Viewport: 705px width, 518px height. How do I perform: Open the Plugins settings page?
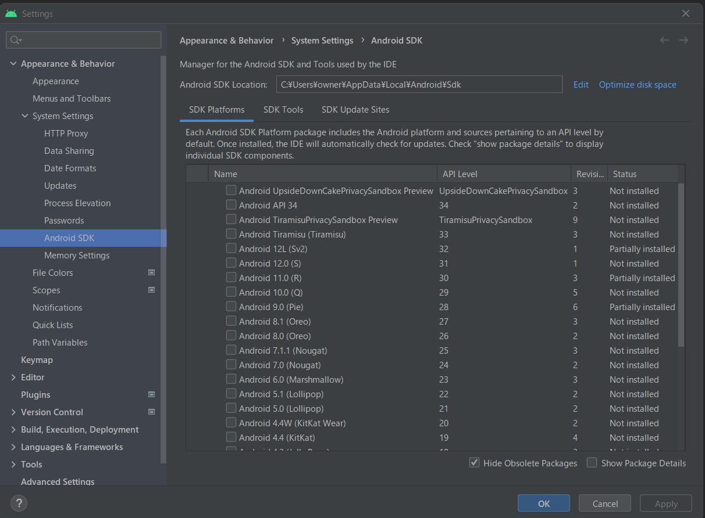(x=35, y=395)
